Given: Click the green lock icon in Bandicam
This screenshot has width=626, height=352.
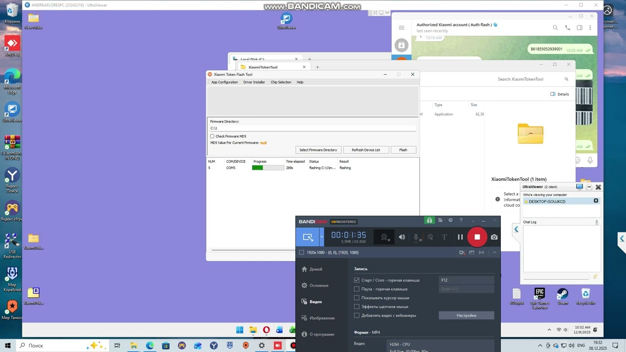Looking at the screenshot, I should tap(429, 220).
